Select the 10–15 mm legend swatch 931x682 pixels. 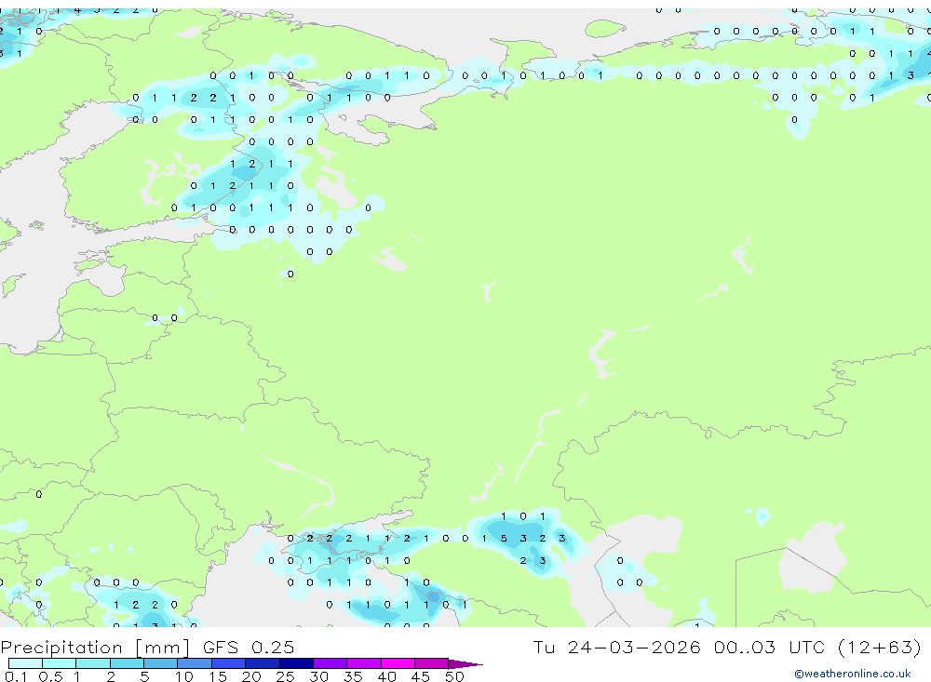pyautogui.click(x=195, y=663)
